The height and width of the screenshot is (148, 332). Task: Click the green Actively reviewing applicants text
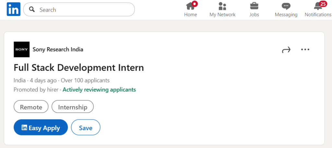99,90
